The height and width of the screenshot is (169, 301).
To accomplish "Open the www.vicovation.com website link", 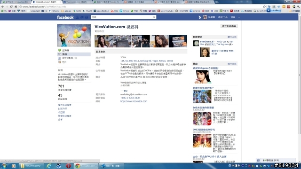I will point(134,101).
